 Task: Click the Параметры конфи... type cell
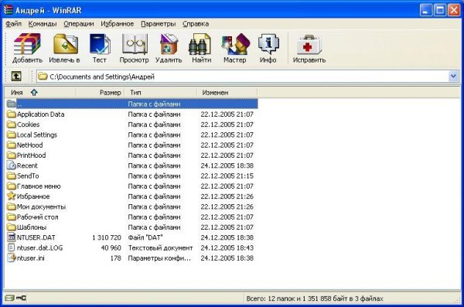159,258
